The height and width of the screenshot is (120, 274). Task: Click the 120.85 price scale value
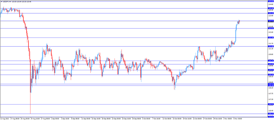pyautogui.click(x=271, y=54)
